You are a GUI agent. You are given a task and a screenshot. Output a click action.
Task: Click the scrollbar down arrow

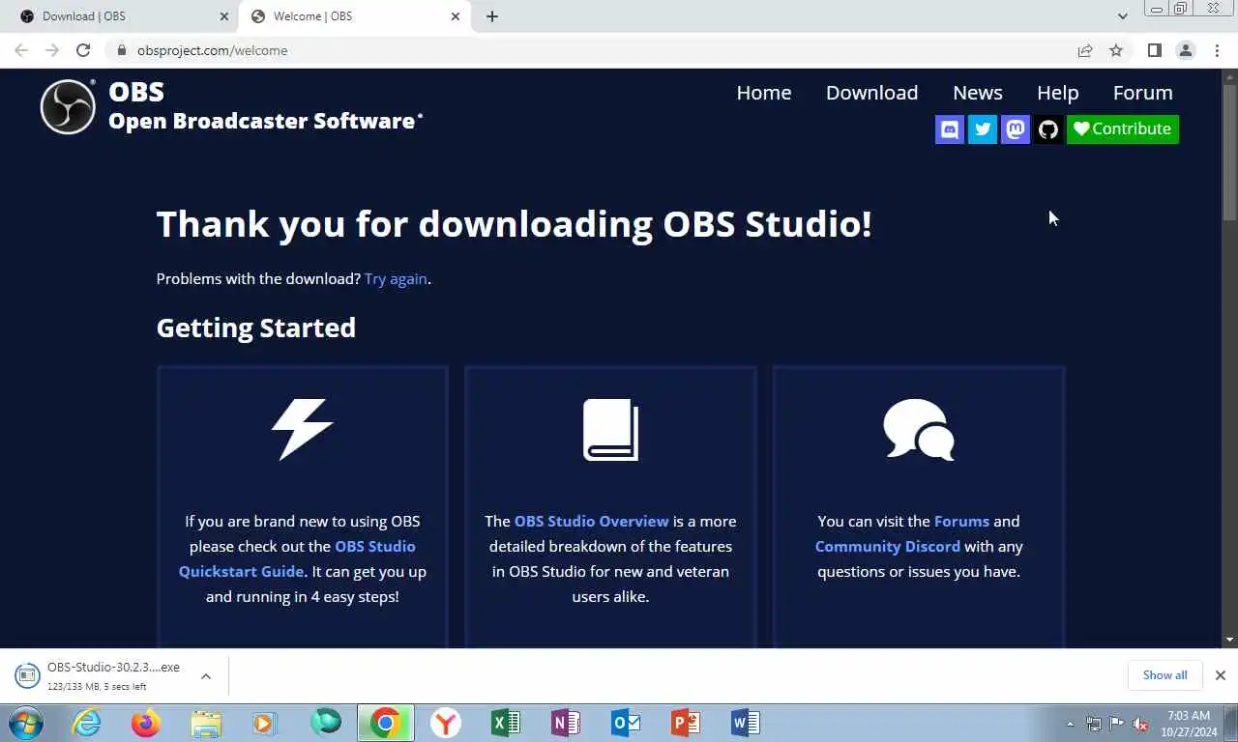tap(1229, 640)
